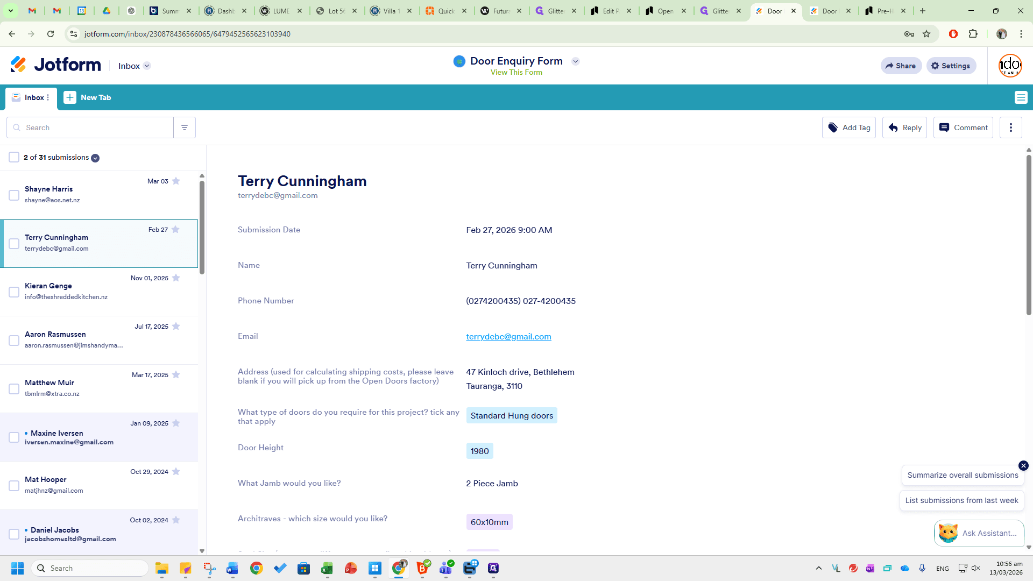Tick the checkbox for Terry Cunningham
The height and width of the screenshot is (581, 1033).
[14, 244]
